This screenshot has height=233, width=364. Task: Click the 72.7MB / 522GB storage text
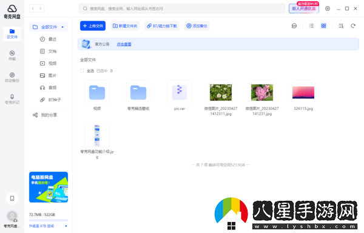tap(42, 214)
